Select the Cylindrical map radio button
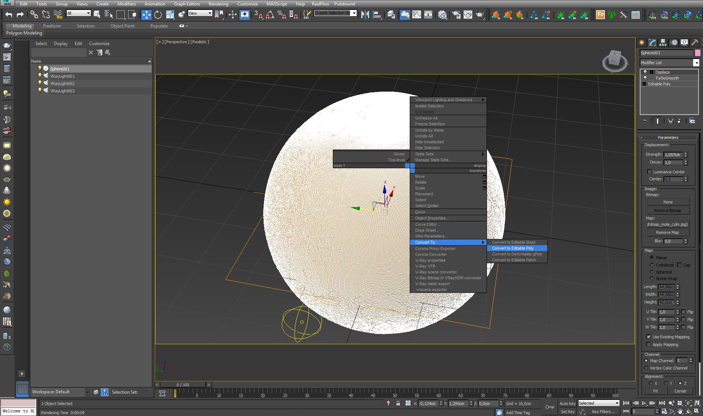Image resolution: width=703 pixels, height=416 pixels. (x=652, y=265)
